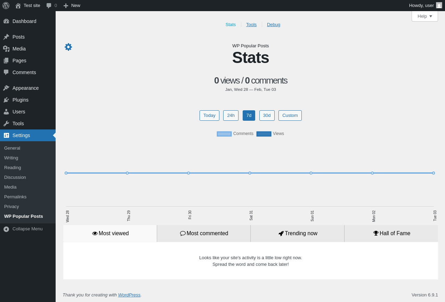The height and width of the screenshot is (302, 445).
Task: Open the Users menu item
Action: pos(28,112)
